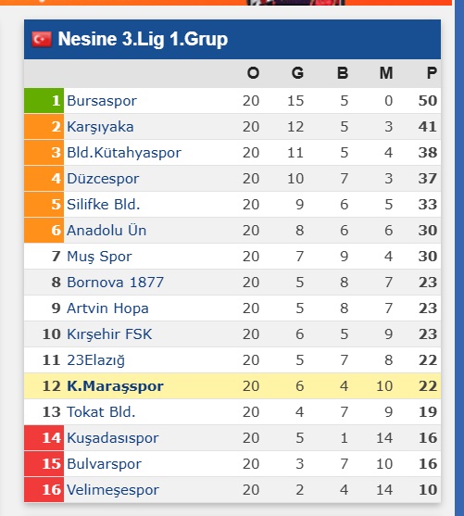Click the P points column header
464x516 pixels.
[432, 73]
